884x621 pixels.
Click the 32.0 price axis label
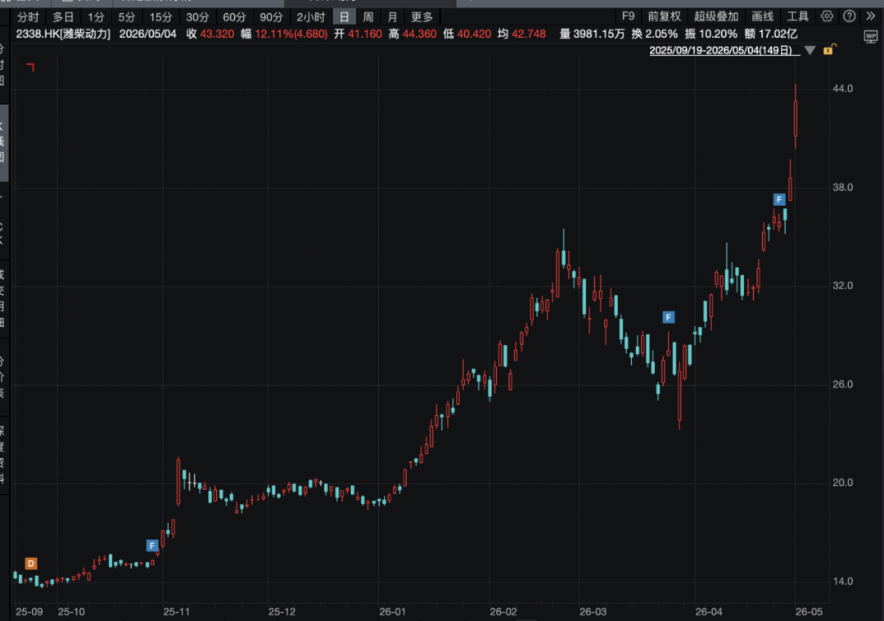click(842, 285)
